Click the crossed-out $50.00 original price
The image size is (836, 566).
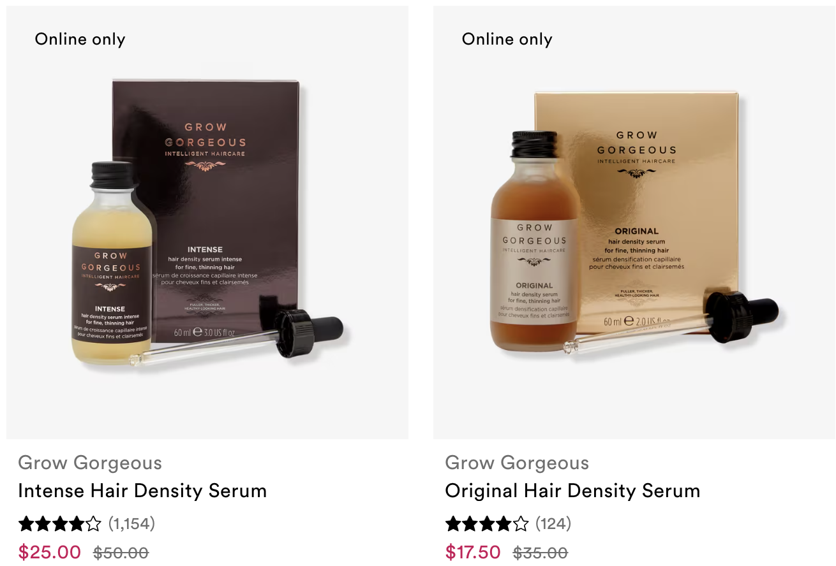[x=121, y=553]
